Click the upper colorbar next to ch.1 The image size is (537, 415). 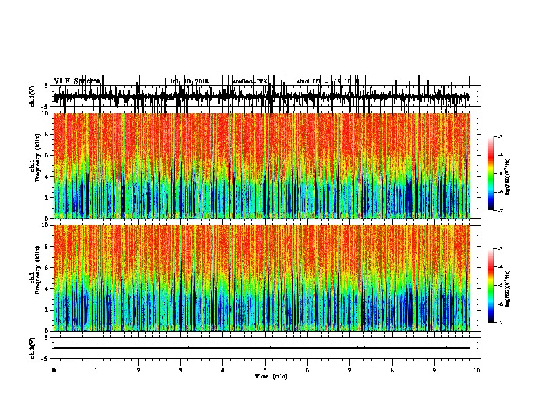(491, 174)
